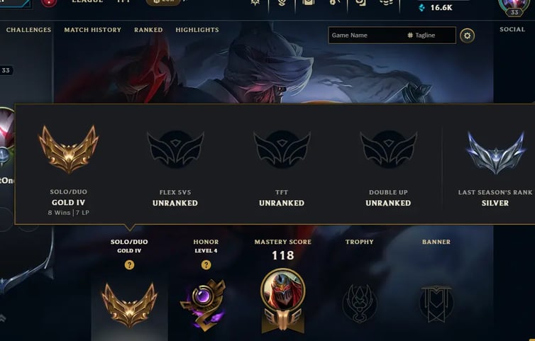The width and height of the screenshot is (535, 341).
Task: Open the Social panel header
Action: [512, 29]
